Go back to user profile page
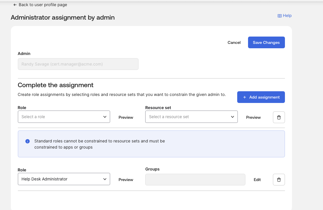The height and width of the screenshot is (210, 323). pyautogui.click(x=40, y=5)
